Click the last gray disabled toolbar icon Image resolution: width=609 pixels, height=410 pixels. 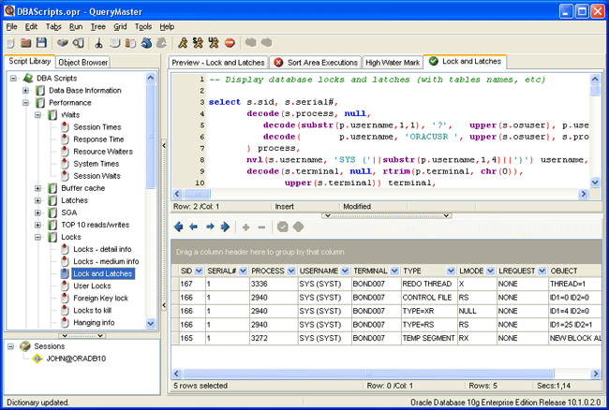pyautogui.click(x=266, y=42)
